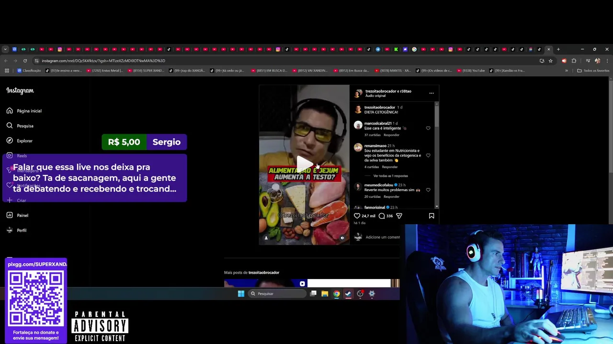Go back with browser back arrow
613x344 pixels.
click(6, 61)
